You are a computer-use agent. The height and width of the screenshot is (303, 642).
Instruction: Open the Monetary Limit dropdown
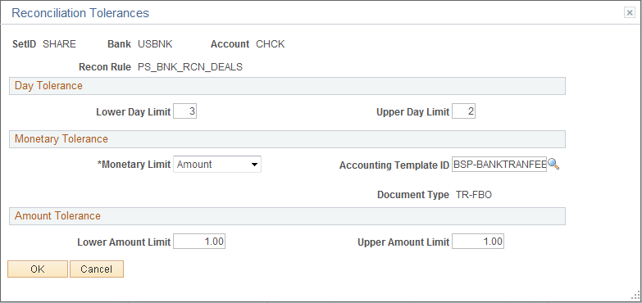pyautogui.click(x=217, y=165)
